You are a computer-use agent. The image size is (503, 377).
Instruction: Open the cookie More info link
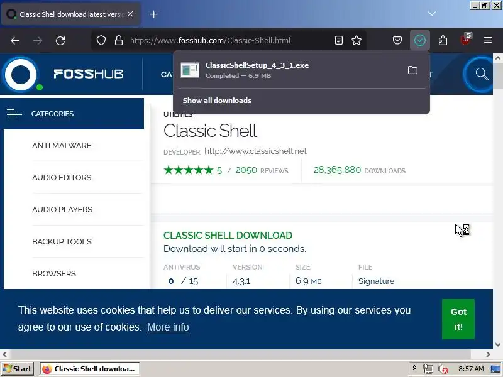click(168, 327)
